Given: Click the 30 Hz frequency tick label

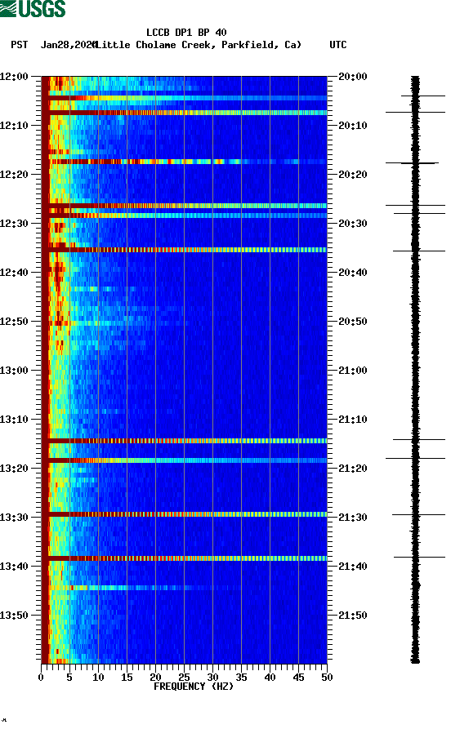Looking at the screenshot, I should [x=212, y=678].
